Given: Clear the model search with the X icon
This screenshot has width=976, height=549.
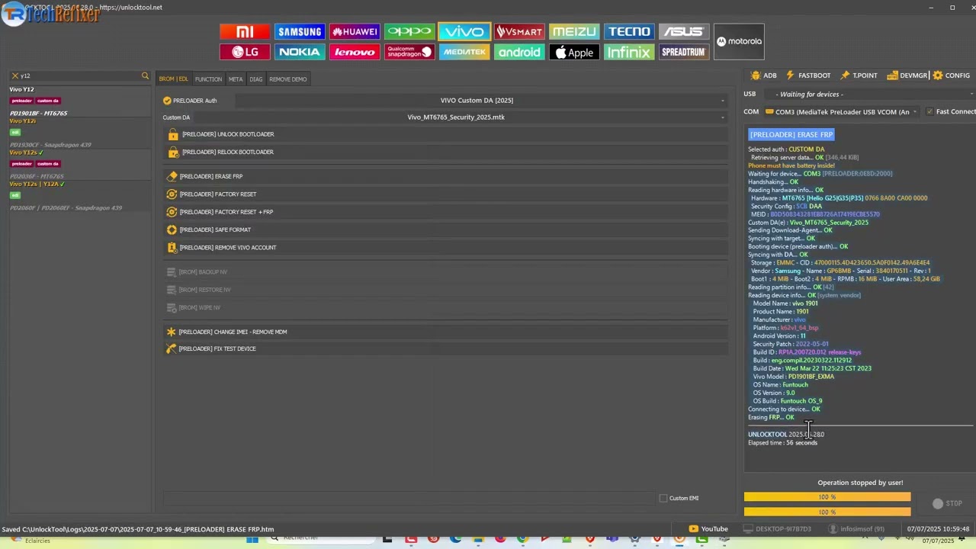Looking at the screenshot, I should pos(14,75).
